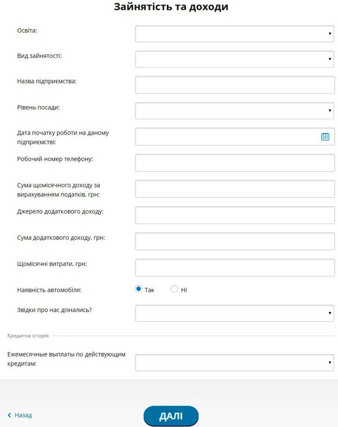Image resolution: width=338 pixels, height=427 pixels.
Task: Select the 'Так' radio button
Action: point(139,289)
